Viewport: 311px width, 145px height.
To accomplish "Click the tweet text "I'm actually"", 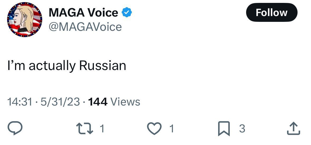I will [x=41, y=66].
